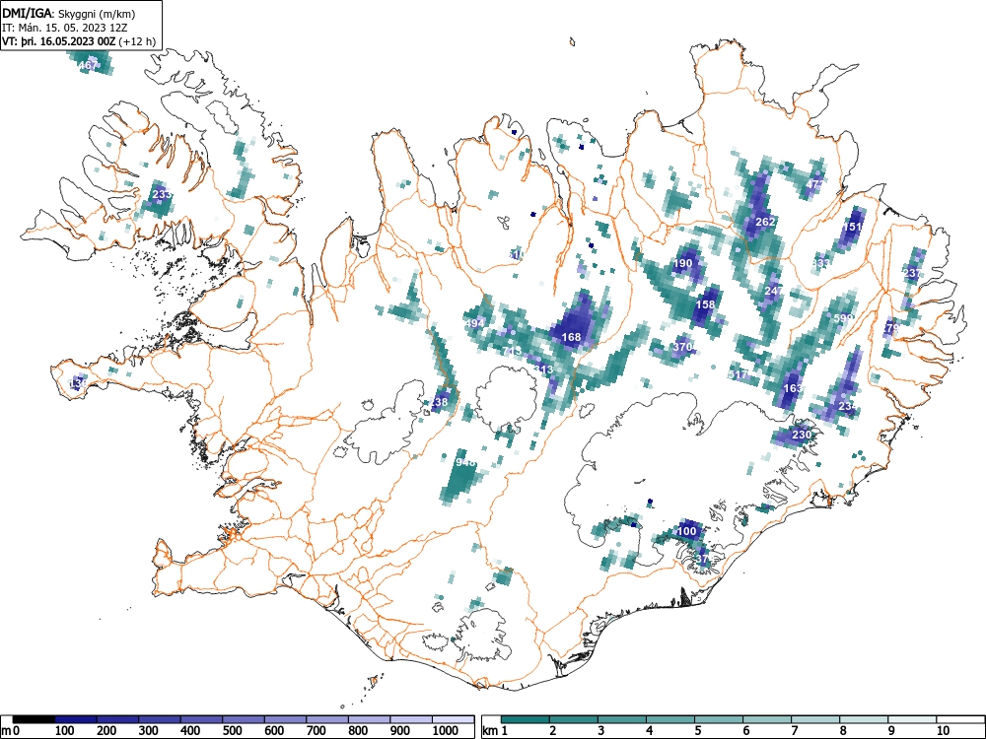Click the 'km 1' legend label
Screen dimensions: 986x739
(495, 731)
